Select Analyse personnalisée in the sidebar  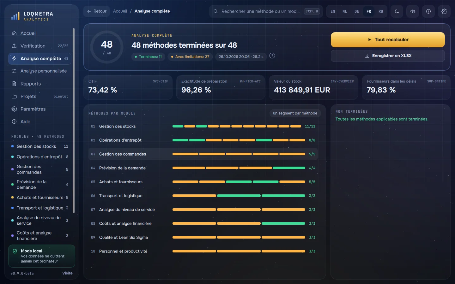[x=40, y=71]
